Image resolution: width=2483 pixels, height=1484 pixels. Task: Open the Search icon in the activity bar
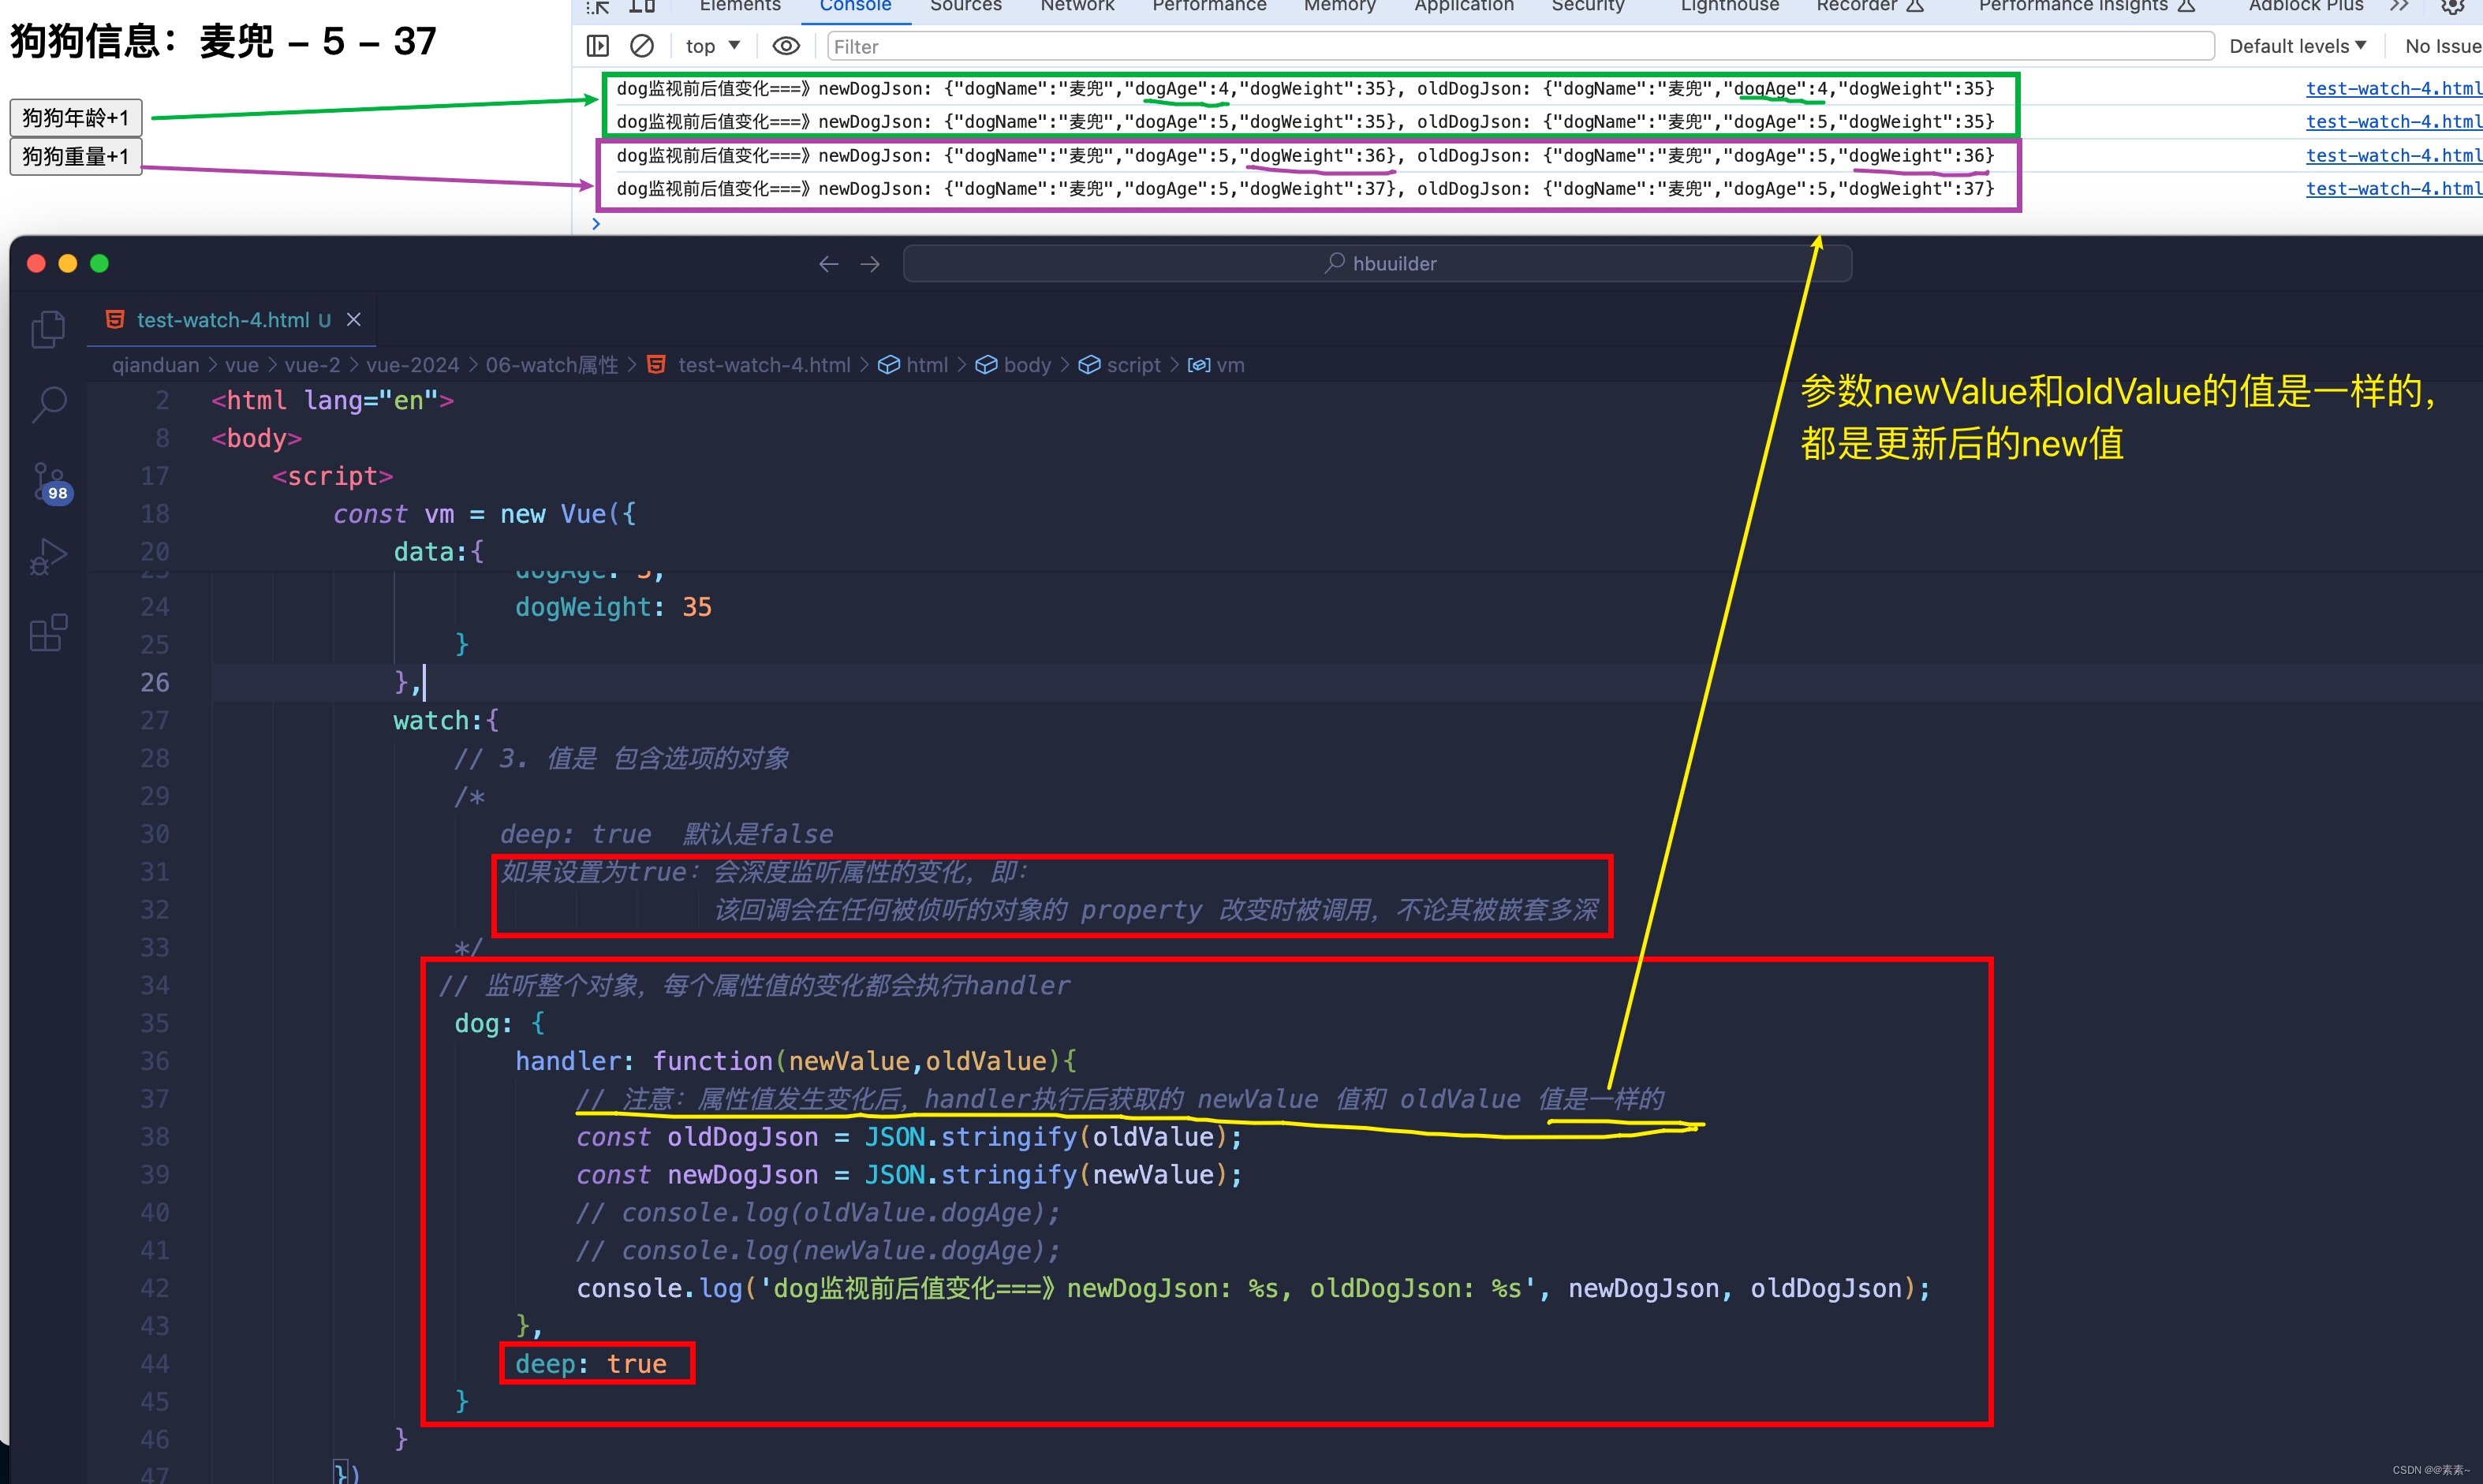coord(48,405)
